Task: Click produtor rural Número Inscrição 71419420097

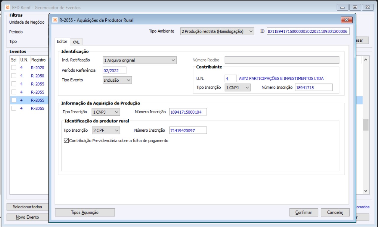Action: (188, 130)
